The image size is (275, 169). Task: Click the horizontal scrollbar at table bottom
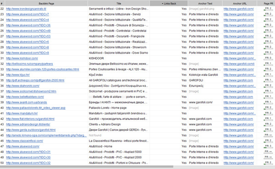coord(87,167)
